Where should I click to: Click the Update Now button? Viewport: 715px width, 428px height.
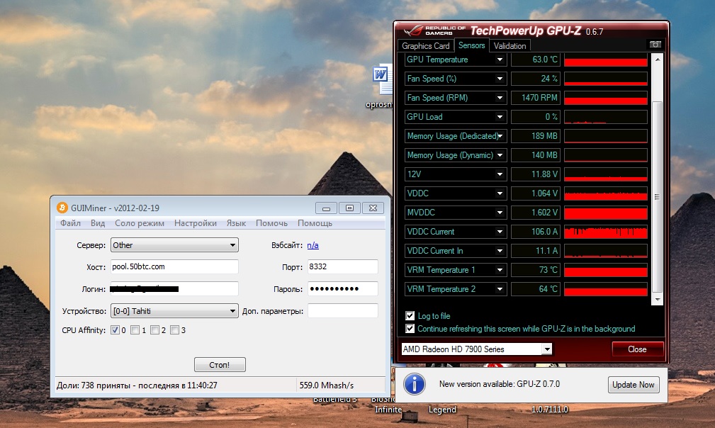click(x=633, y=384)
